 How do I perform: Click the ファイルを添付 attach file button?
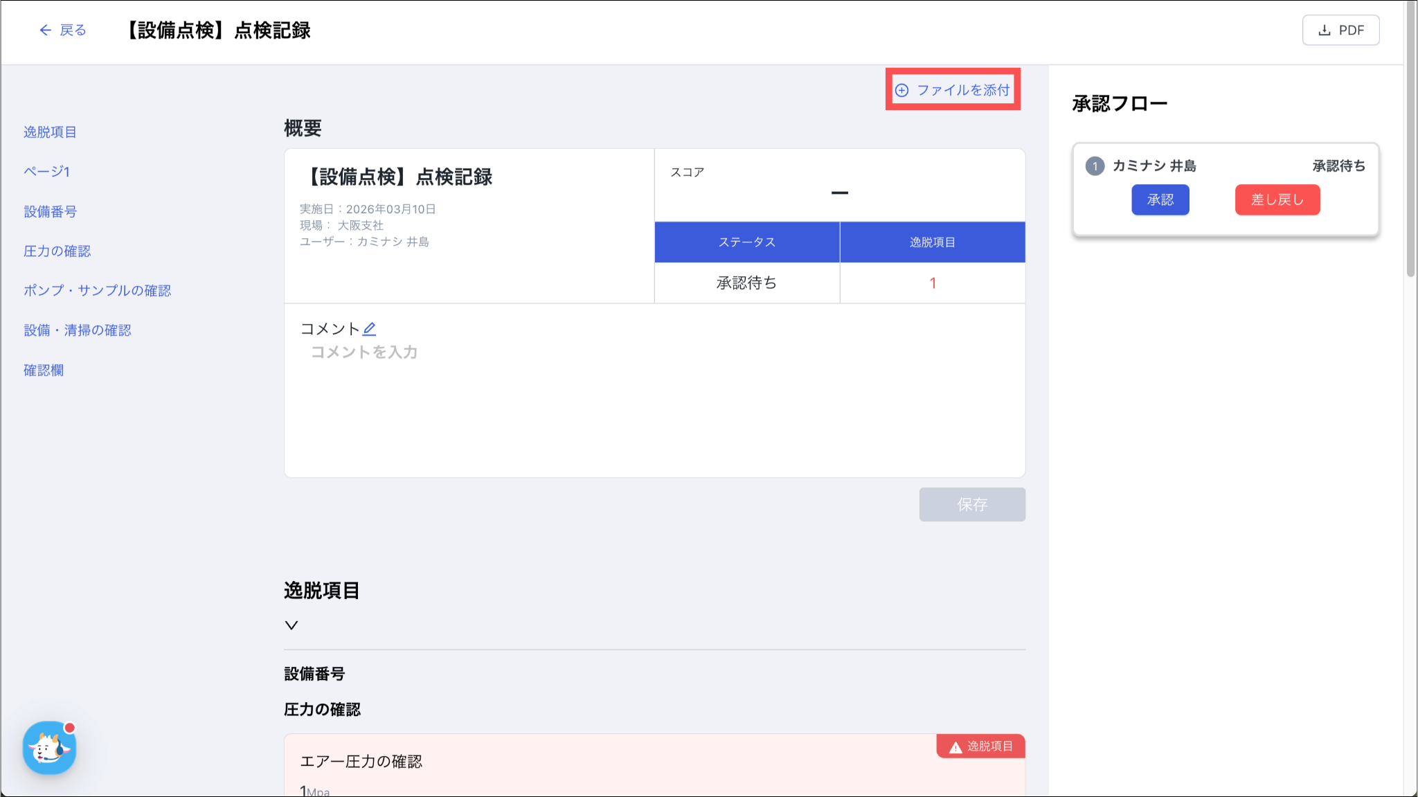pyautogui.click(x=953, y=90)
